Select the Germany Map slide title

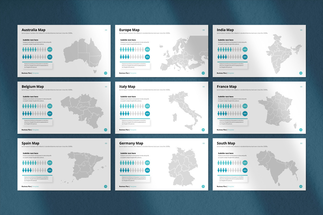[x=131, y=143]
